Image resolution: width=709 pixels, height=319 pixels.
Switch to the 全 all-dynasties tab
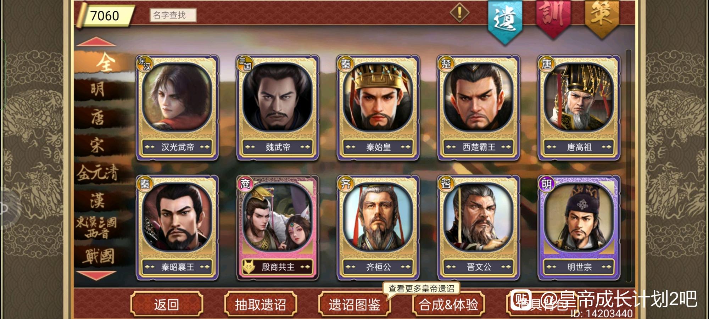pos(105,63)
